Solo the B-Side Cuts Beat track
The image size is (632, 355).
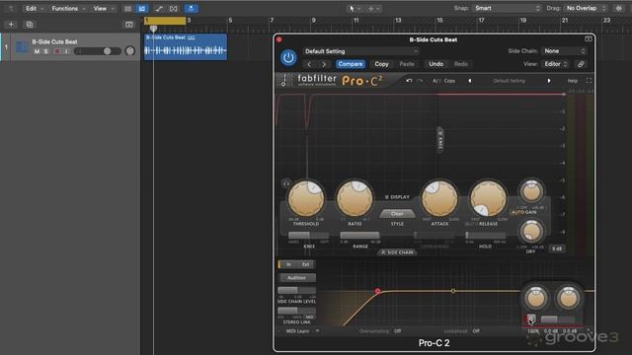(x=46, y=51)
